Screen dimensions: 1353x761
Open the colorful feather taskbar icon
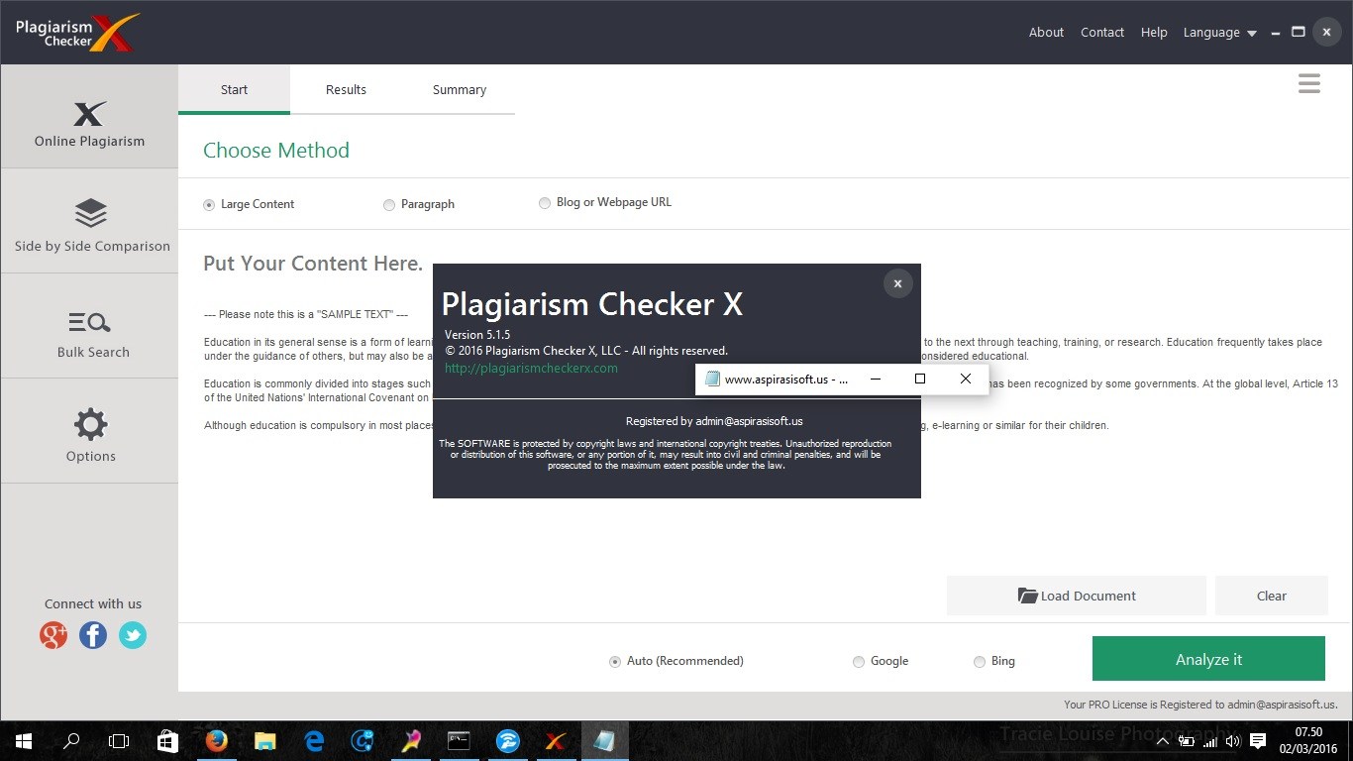410,741
